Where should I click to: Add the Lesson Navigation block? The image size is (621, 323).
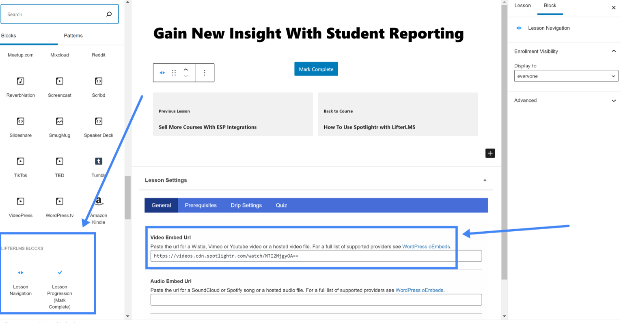click(x=20, y=283)
